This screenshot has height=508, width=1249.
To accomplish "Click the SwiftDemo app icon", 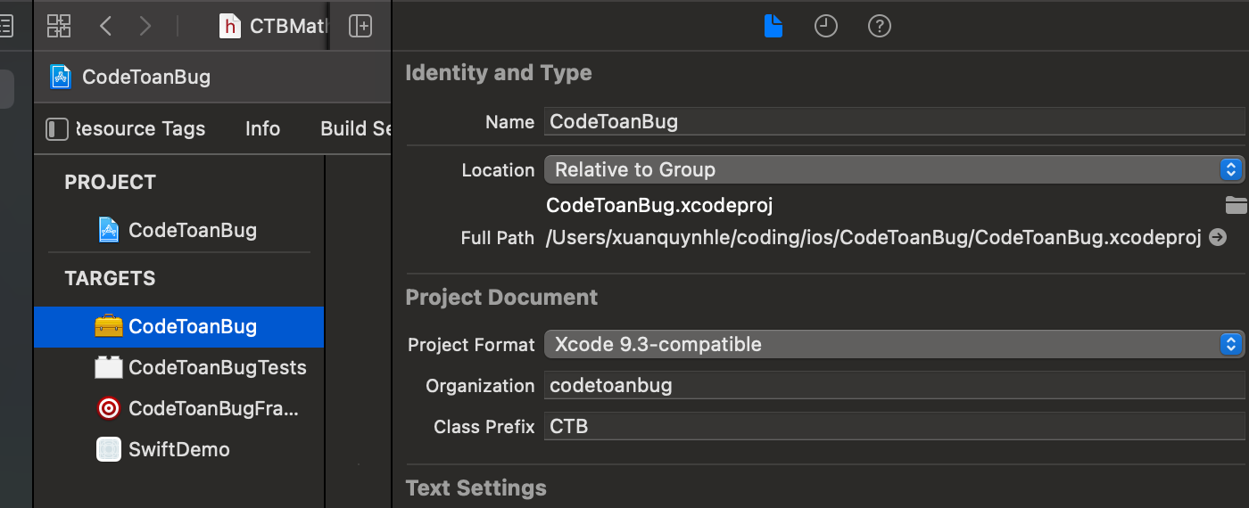I will (109, 449).
